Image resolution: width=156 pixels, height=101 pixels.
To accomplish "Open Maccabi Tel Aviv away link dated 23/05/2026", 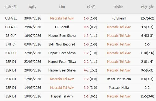I will click(x=119, y=62).
